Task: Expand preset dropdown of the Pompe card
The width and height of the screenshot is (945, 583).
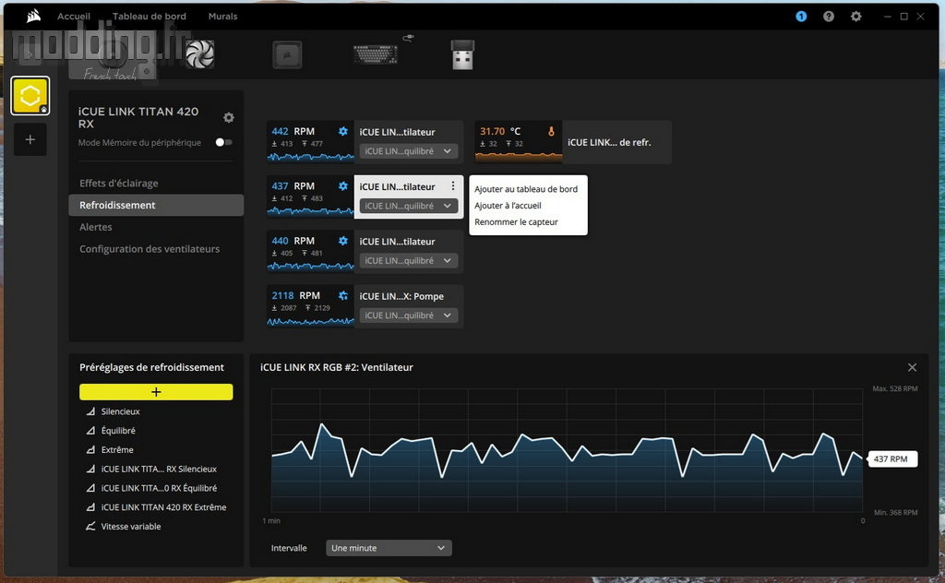Action: (x=409, y=315)
